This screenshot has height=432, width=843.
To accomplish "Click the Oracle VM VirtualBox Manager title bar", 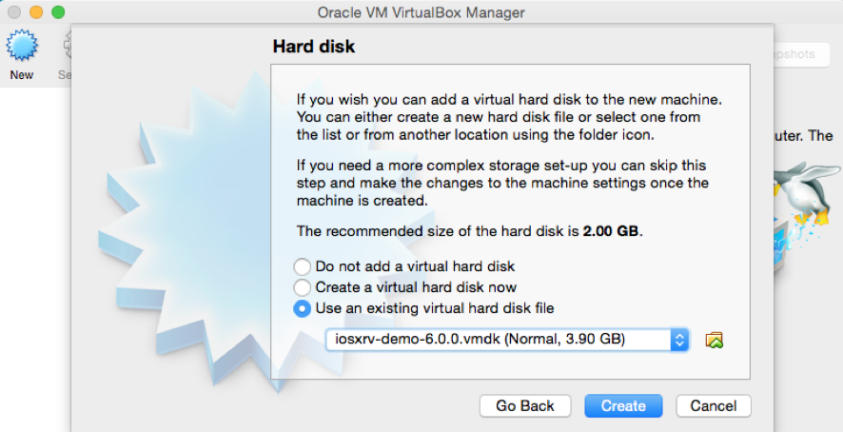I will pyautogui.click(x=421, y=11).
